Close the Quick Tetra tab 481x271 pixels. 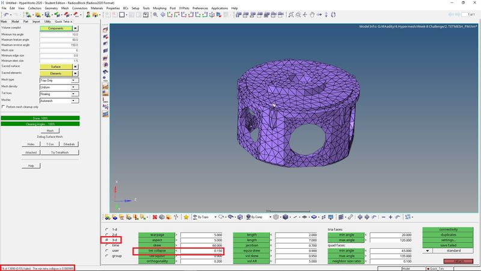pos(72,22)
